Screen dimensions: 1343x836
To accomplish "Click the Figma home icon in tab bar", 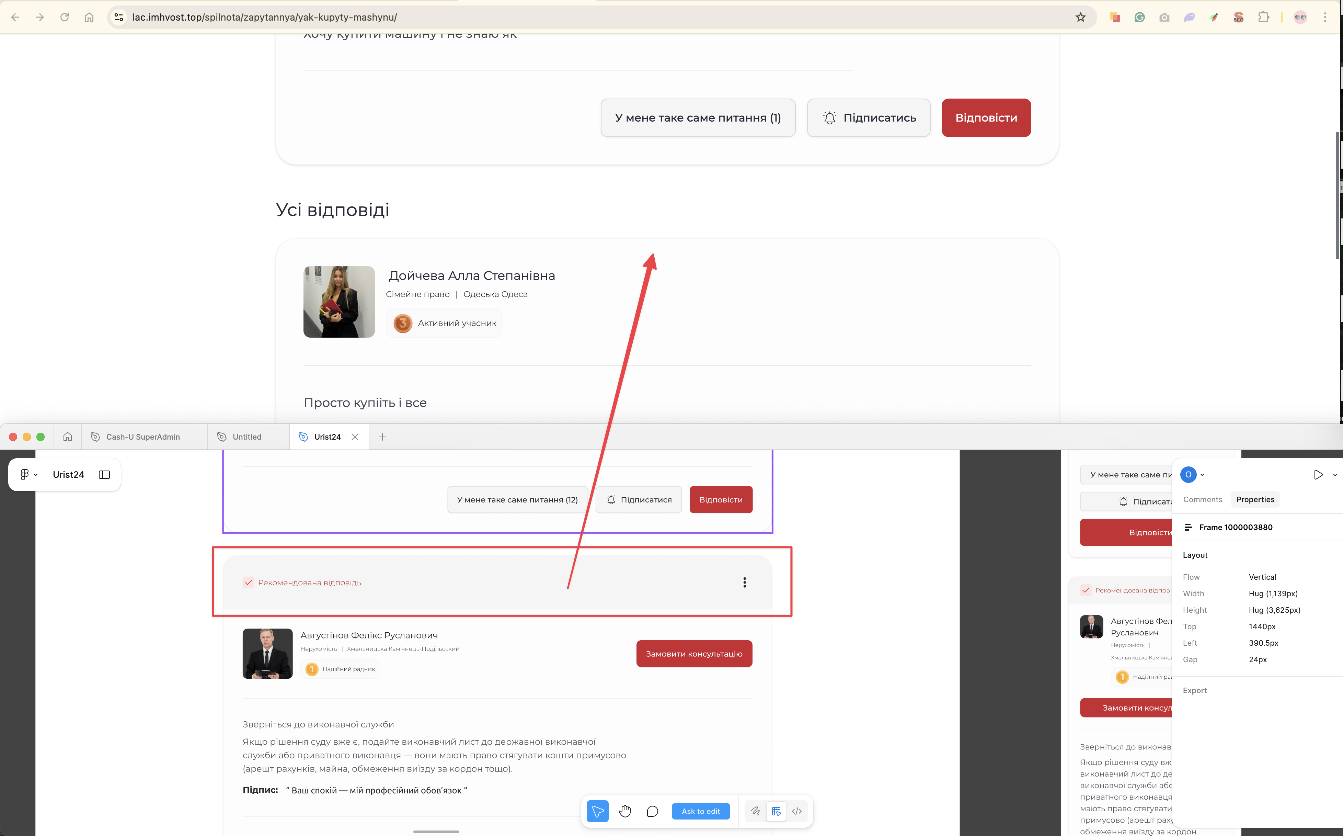I will 67,437.
